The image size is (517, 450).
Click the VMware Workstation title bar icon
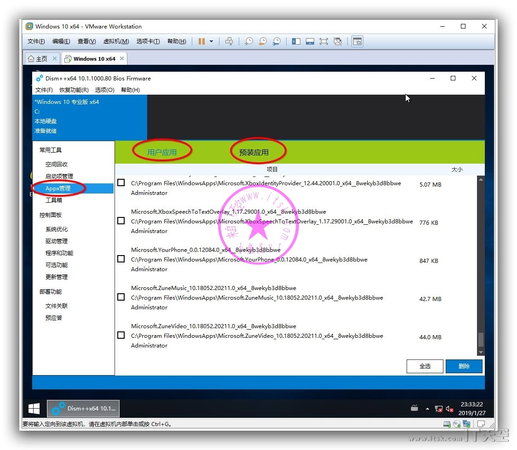(x=29, y=26)
